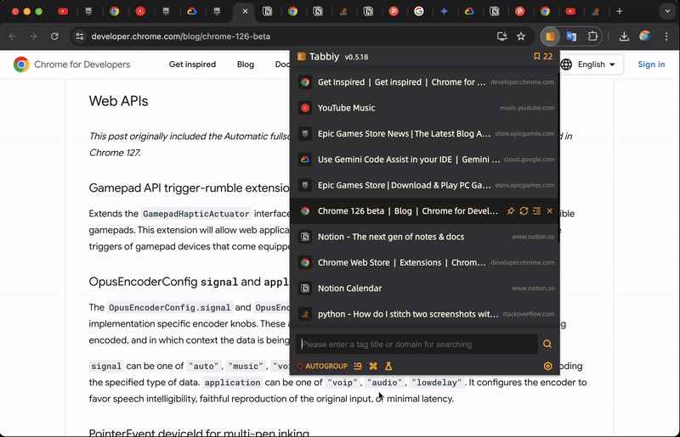Close the active browser tab
This screenshot has height=437, width=680.
click(245, 11)
